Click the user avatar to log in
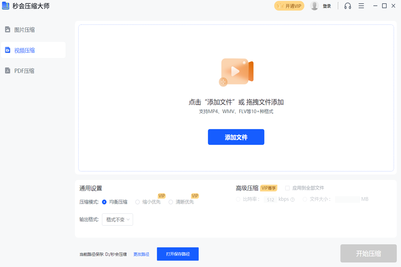 pos(314,6)
